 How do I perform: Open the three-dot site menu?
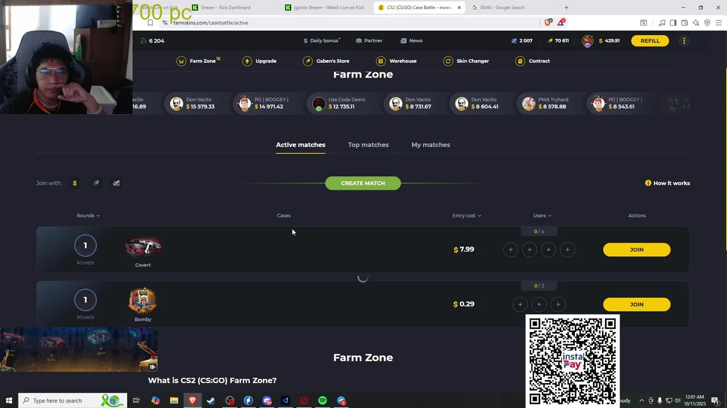(684, 41)
